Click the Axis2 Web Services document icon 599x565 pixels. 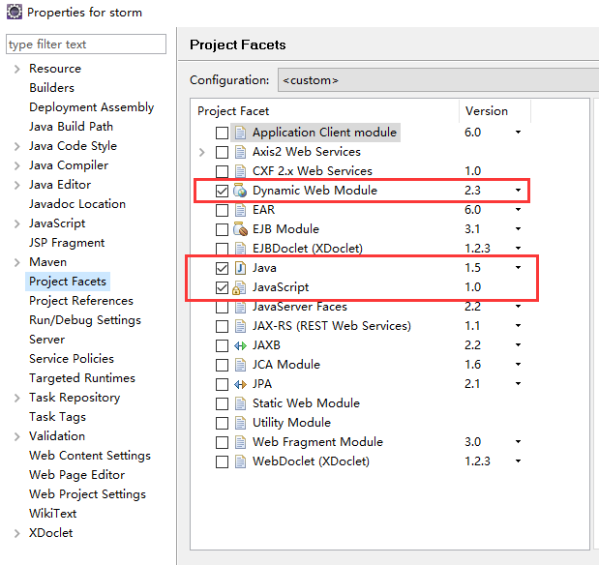coord(240,152)
